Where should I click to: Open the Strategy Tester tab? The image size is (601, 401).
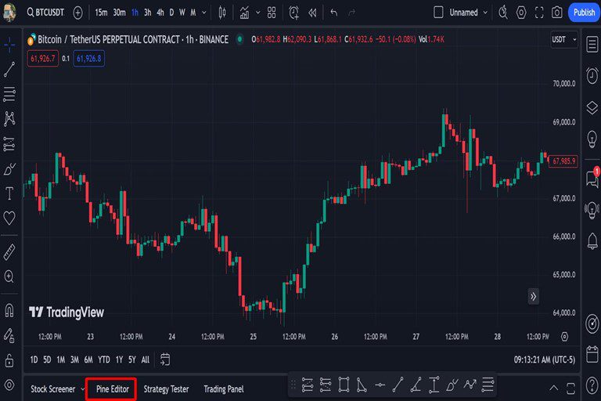tap(166, 389)
